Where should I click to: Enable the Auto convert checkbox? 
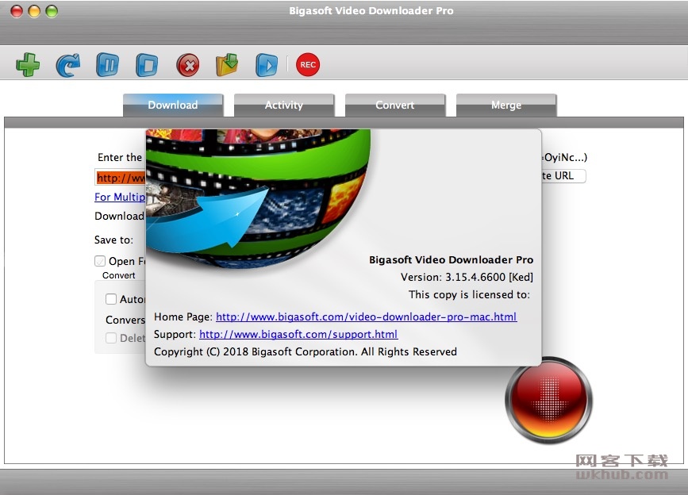tap(111, 299)
